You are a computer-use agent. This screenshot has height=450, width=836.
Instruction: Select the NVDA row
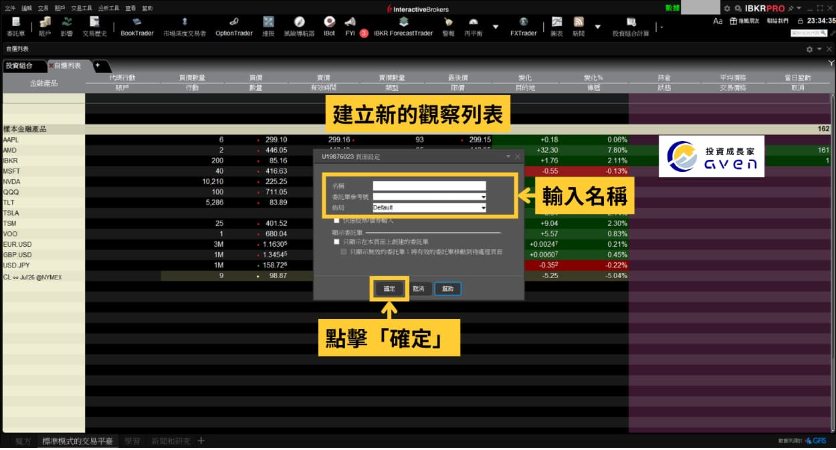coord(417,181)
